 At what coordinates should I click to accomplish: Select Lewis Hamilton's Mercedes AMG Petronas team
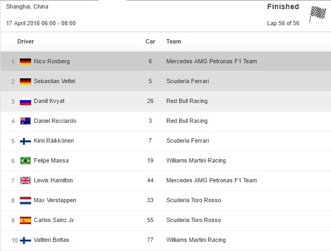[212, 180]
